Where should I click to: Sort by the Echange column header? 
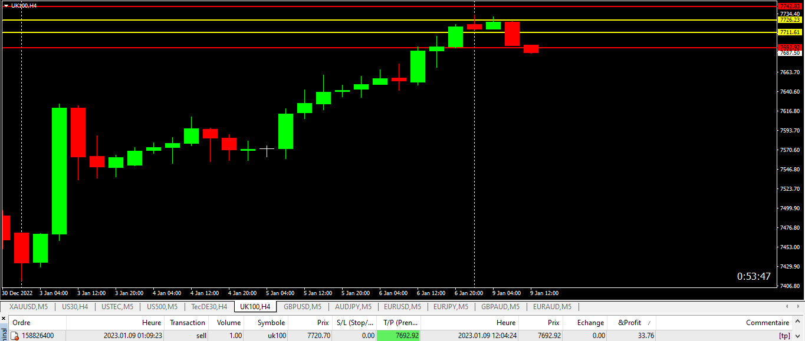click(585, 323)
